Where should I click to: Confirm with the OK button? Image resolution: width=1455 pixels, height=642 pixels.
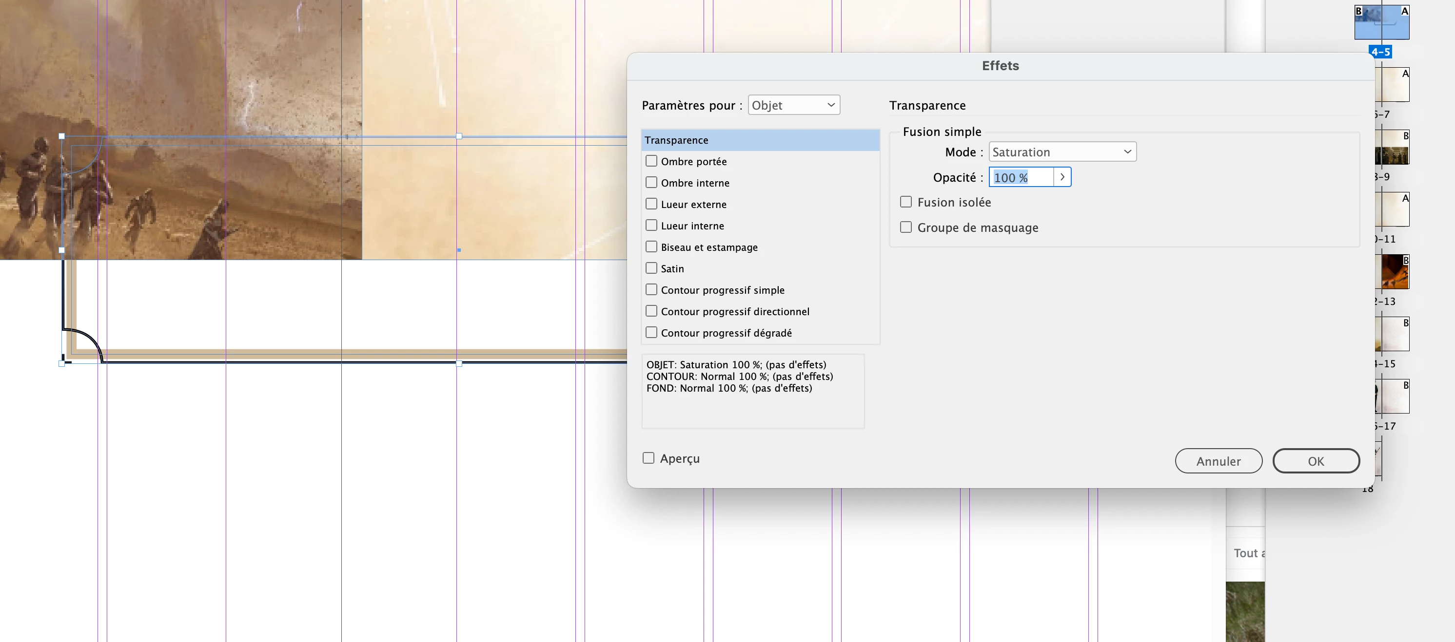point(1316,461)
